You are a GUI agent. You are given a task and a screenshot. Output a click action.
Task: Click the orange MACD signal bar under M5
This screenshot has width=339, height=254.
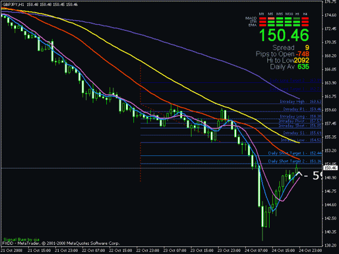pyautogui.click(x=271, y=18)
